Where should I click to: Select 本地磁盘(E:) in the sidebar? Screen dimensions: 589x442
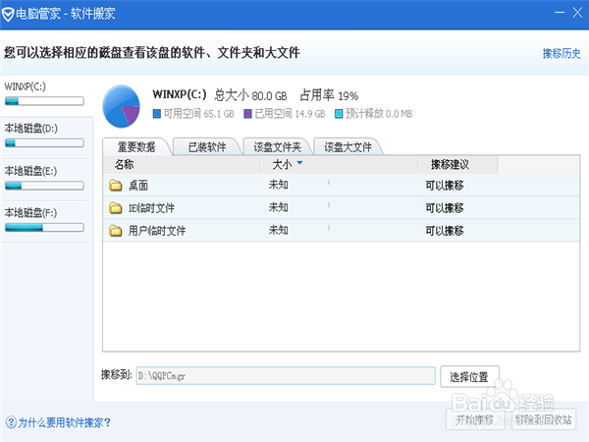point(44,179)
